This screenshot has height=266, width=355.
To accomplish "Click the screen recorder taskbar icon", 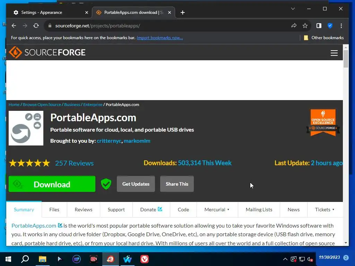I will (94, 259).
